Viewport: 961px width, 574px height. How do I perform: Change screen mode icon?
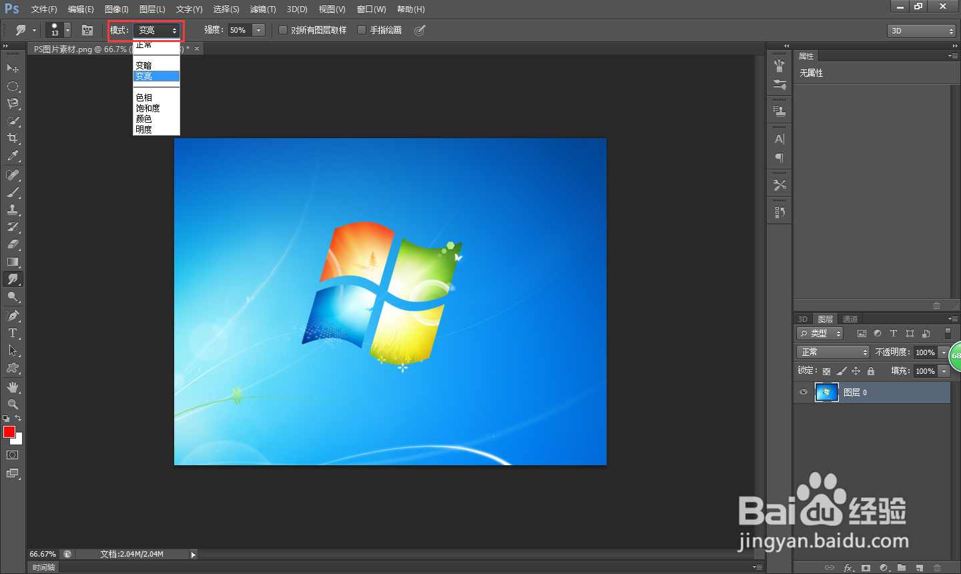(x=13, y=473)
